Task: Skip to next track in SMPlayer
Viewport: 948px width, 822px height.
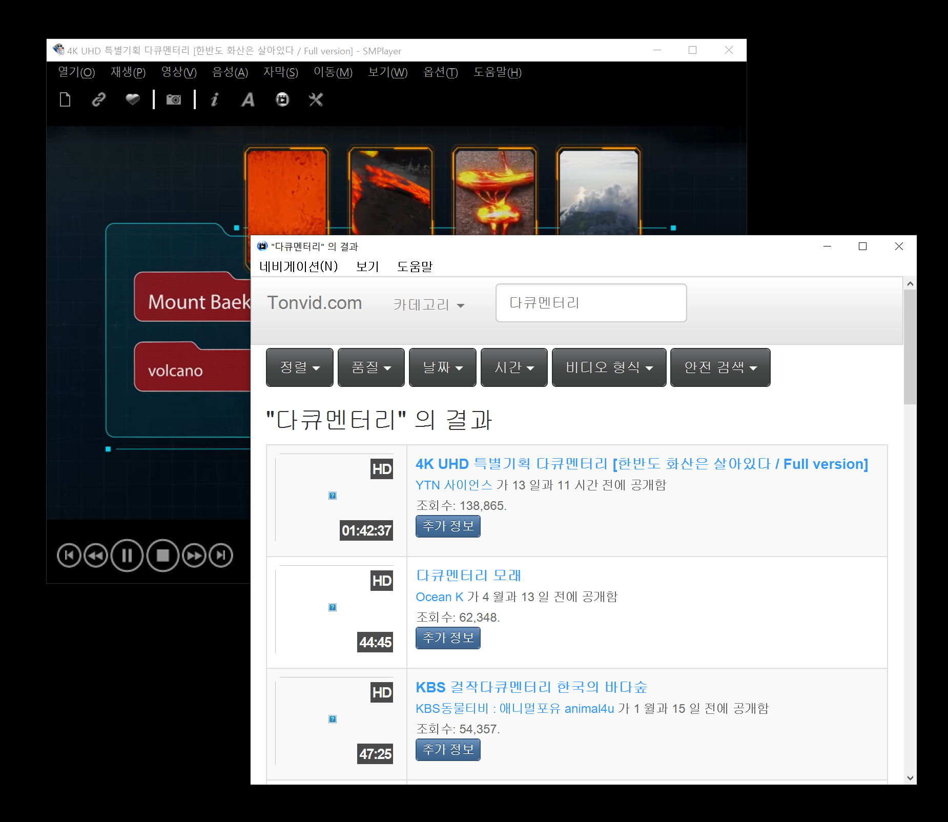Action: [x=221, y=555]
